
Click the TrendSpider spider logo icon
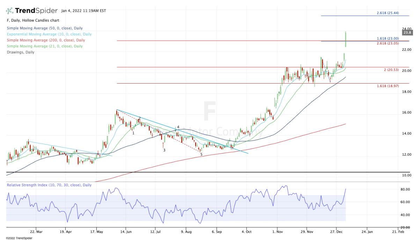[11, 11]
